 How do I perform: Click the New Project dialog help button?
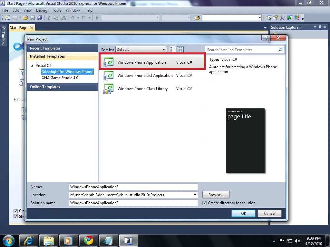click(x=266, y=38)
